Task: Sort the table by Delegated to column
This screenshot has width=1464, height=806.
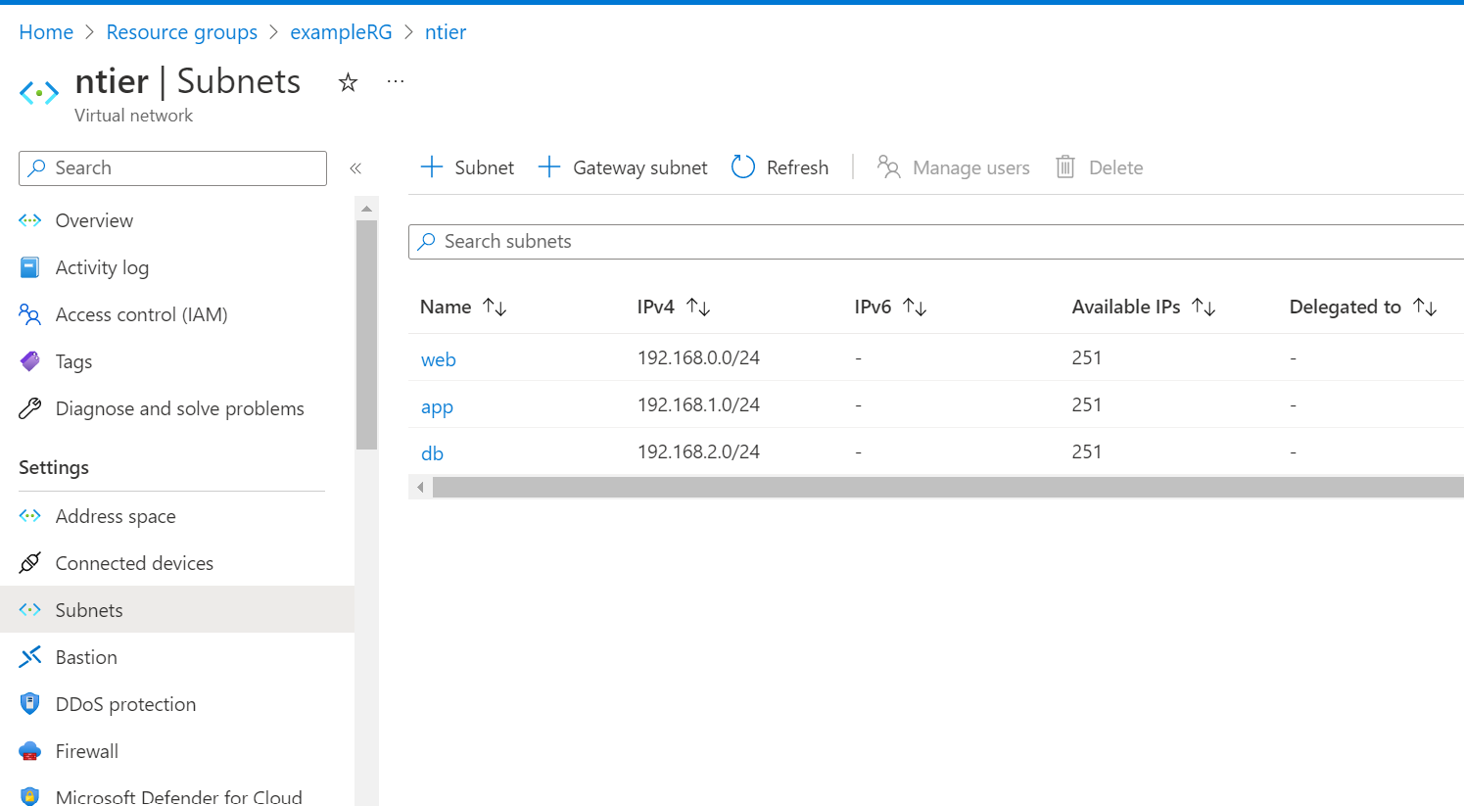Action: coord(1363,307)
